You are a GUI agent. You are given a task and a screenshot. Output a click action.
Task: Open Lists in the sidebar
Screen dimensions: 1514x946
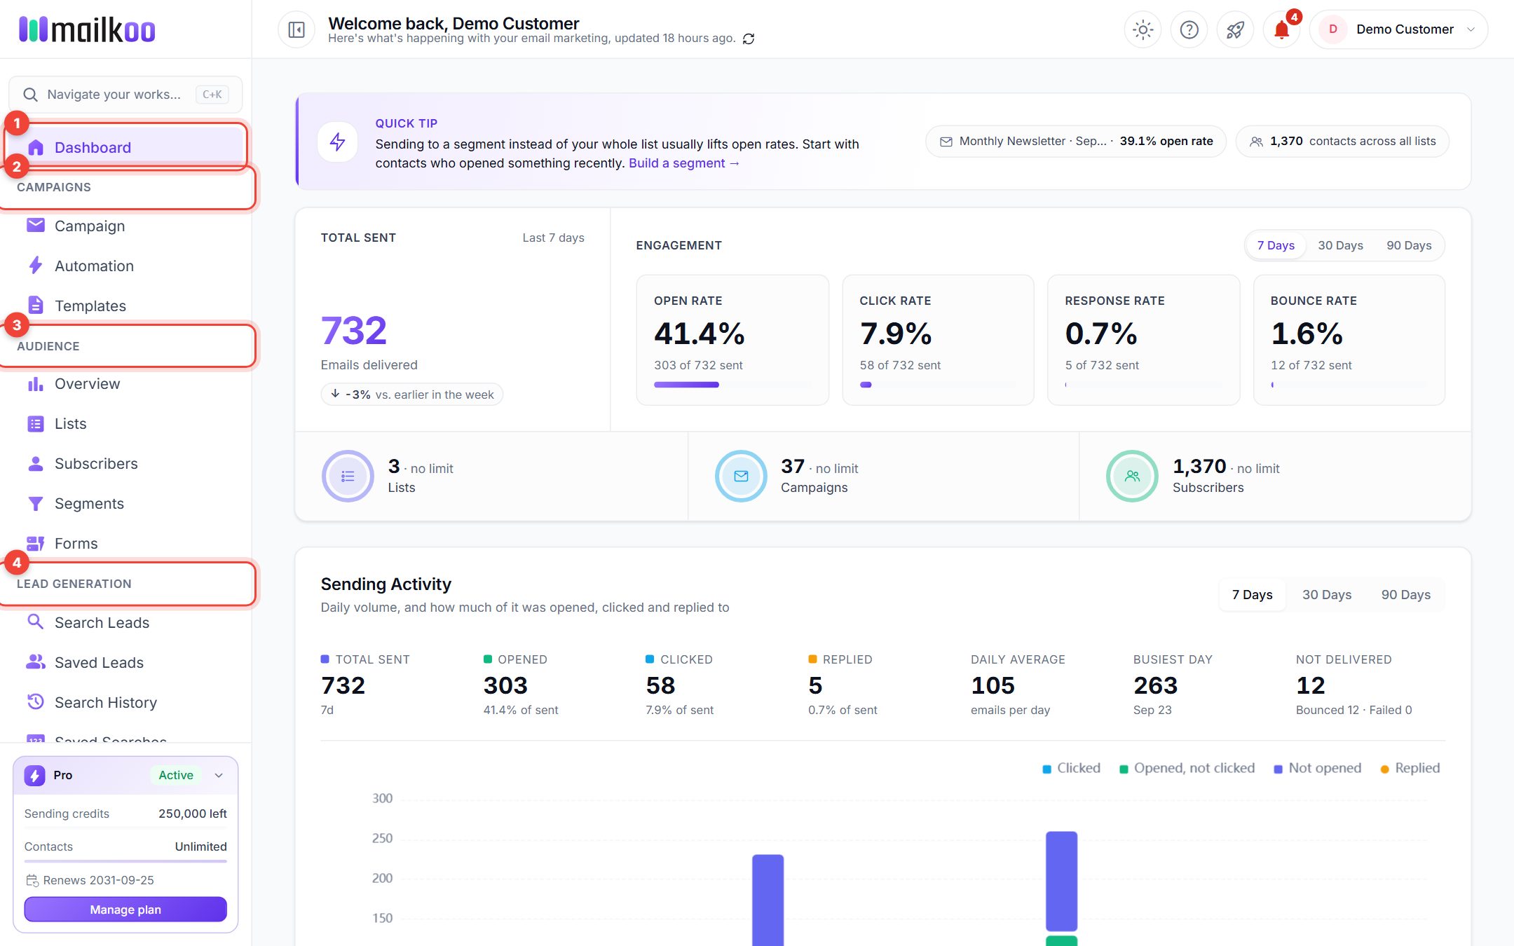point(125,424)
